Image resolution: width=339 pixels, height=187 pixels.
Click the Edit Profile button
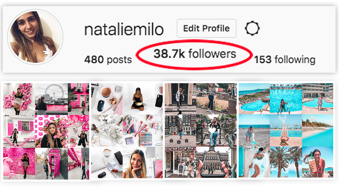click(206, 28)
